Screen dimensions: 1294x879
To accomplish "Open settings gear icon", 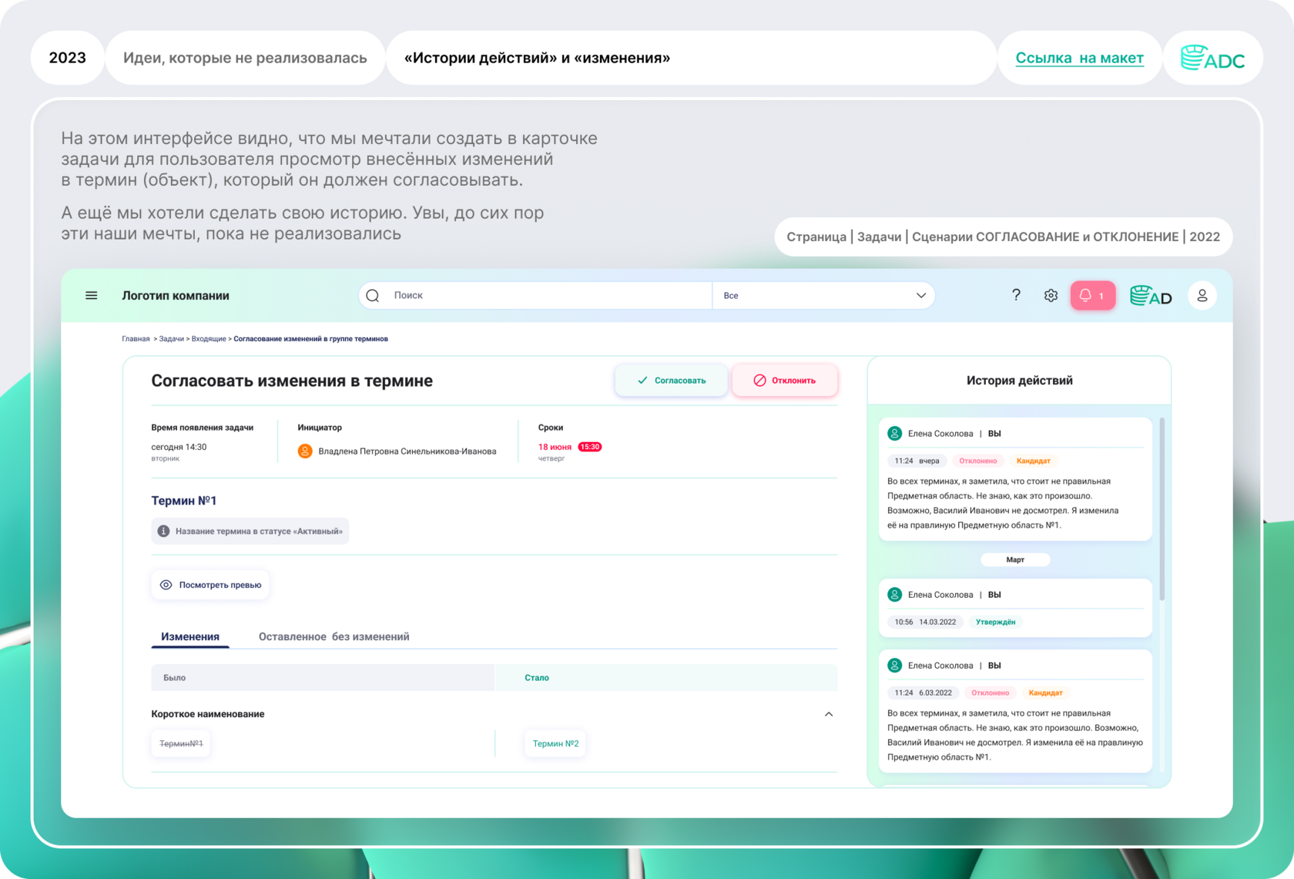I will 1051,296.
